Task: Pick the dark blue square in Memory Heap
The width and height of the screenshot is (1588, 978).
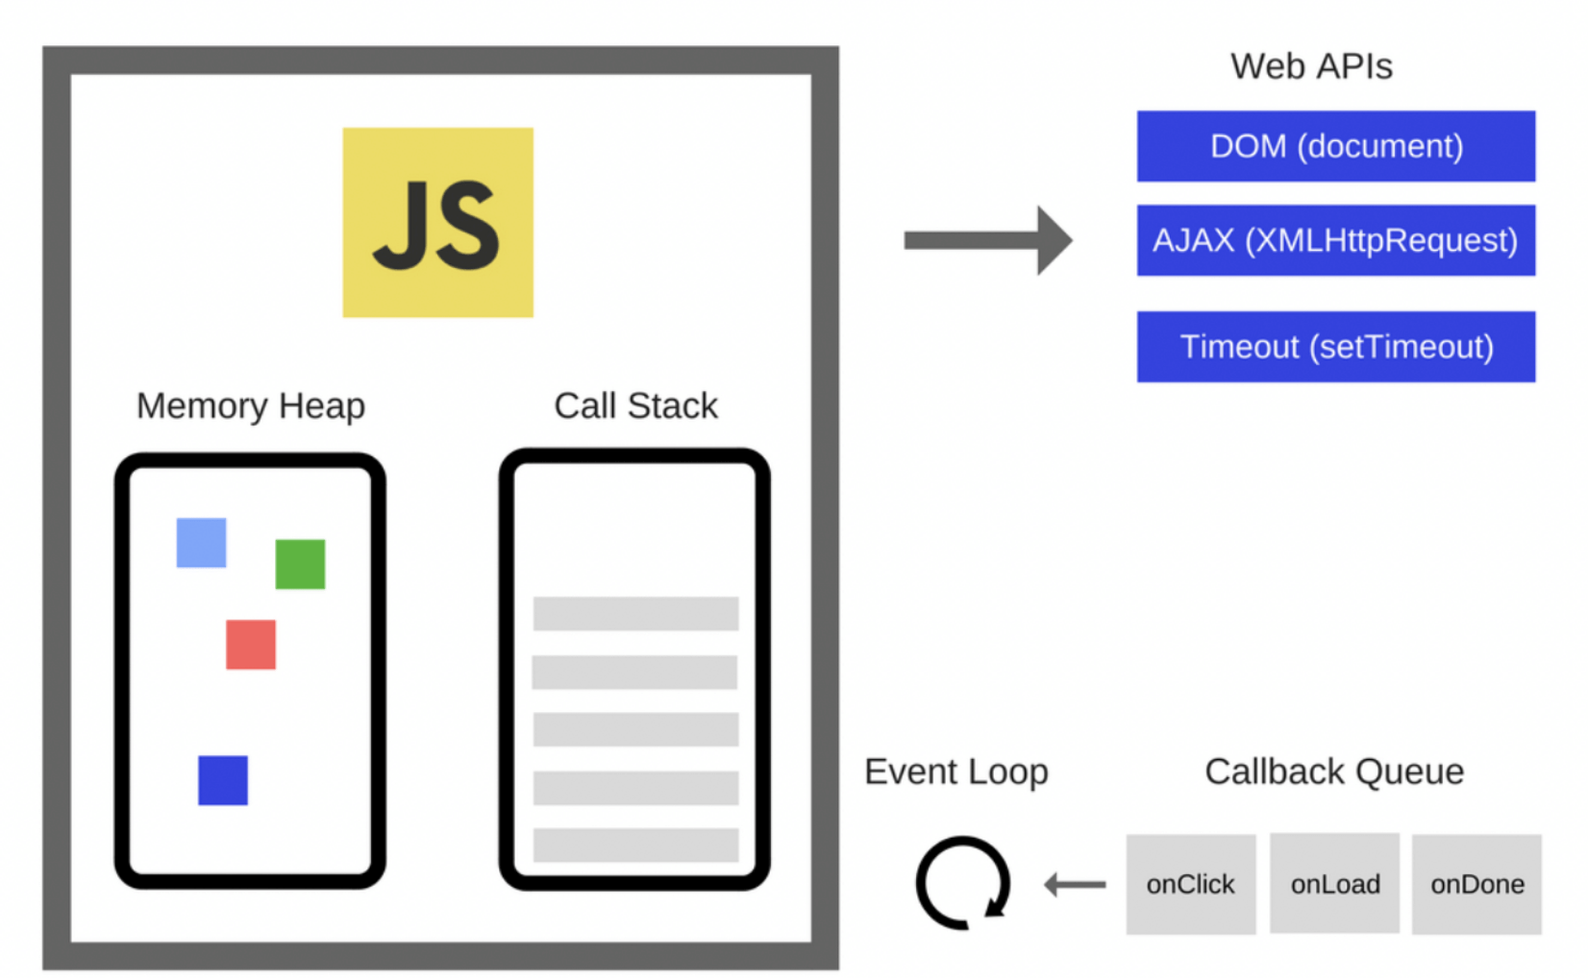Action: [x=223, y=780]
